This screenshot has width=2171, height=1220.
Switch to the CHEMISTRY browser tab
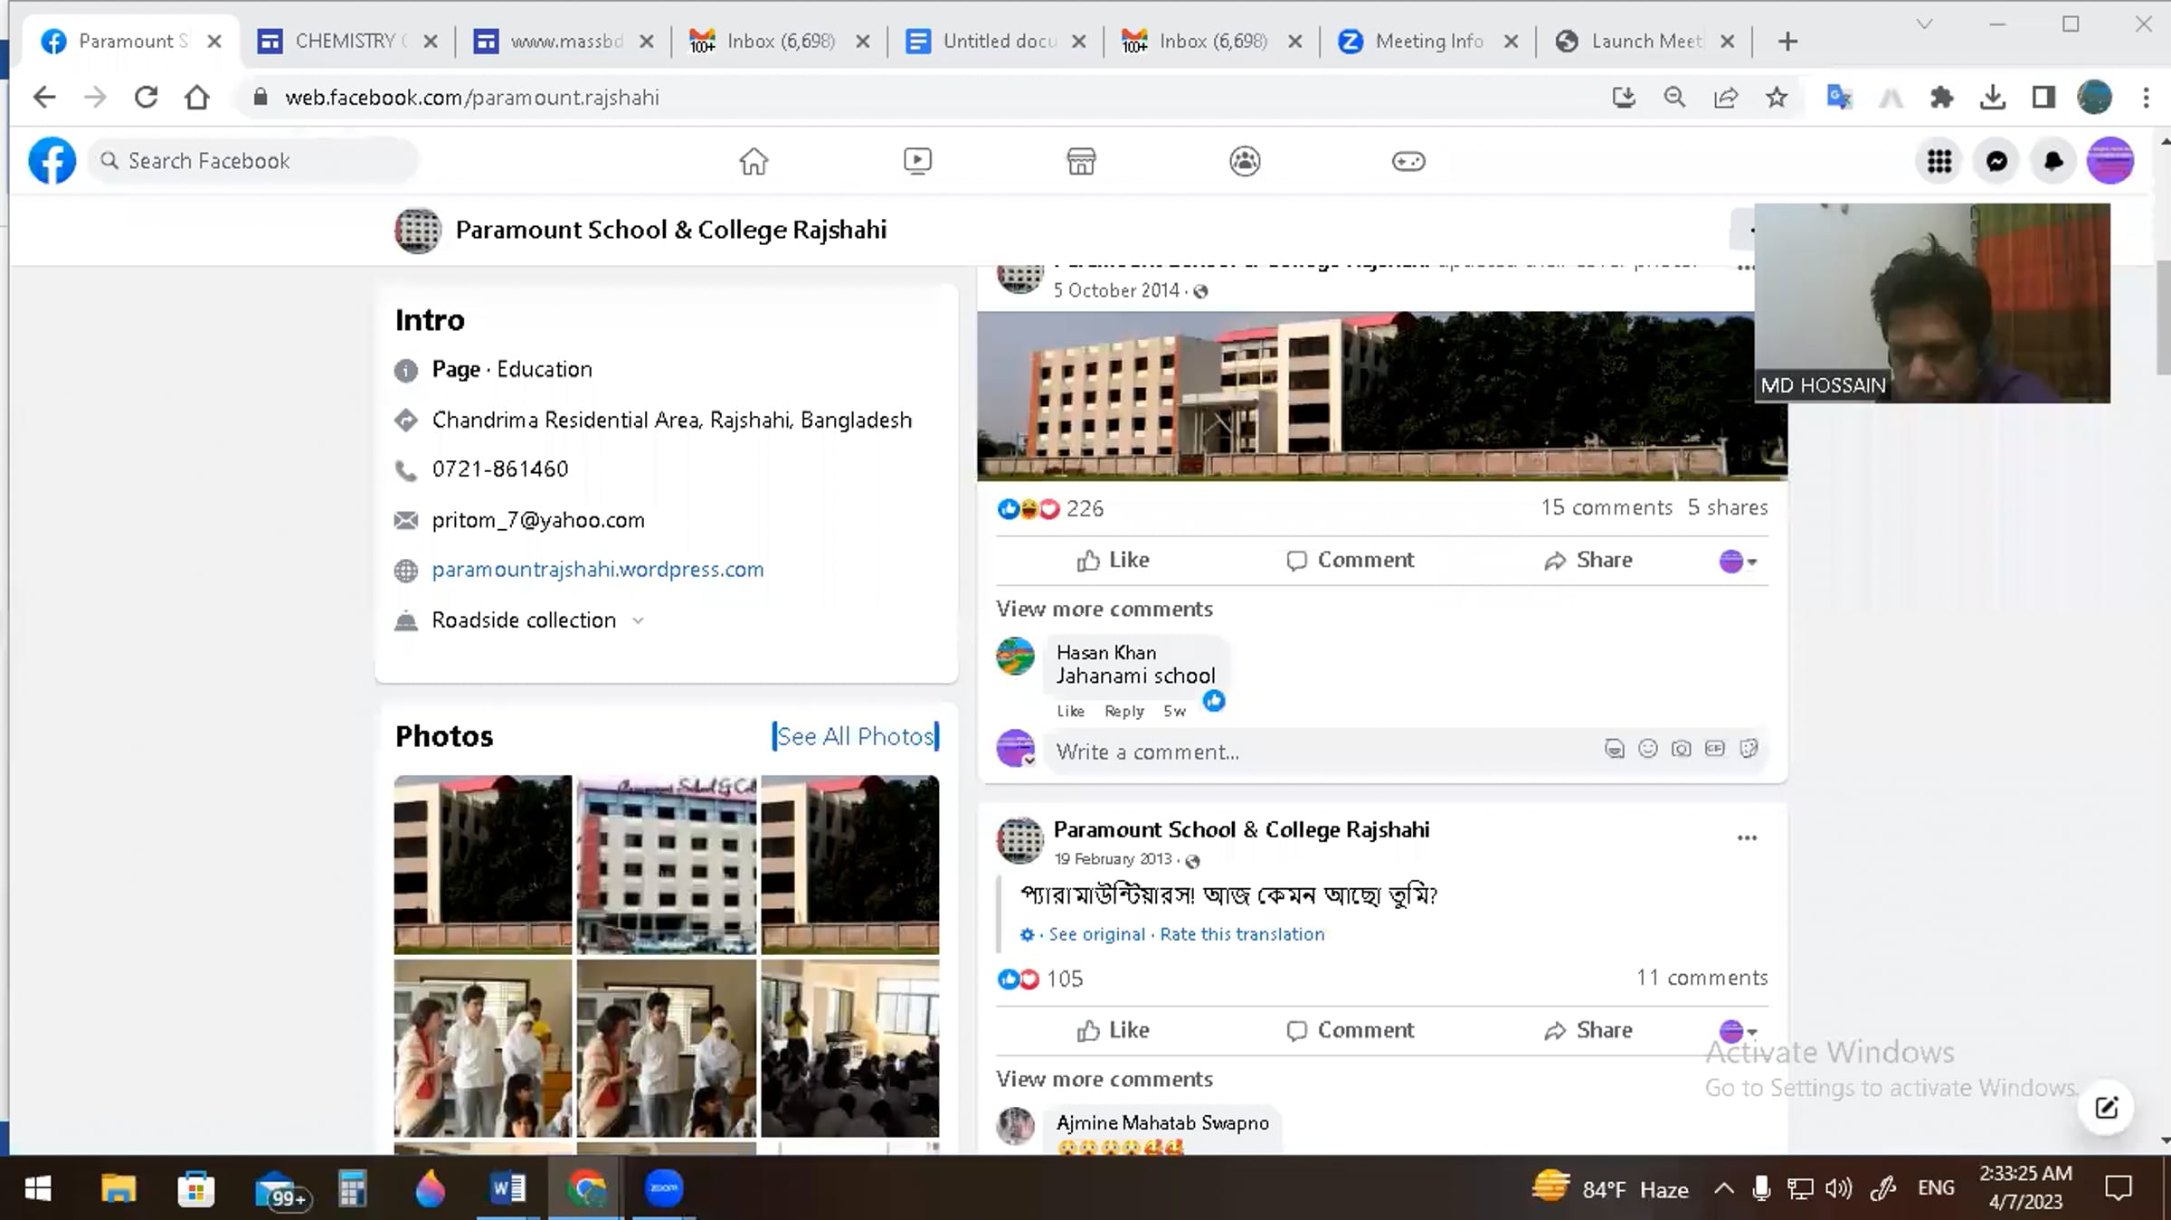(346, 42)
